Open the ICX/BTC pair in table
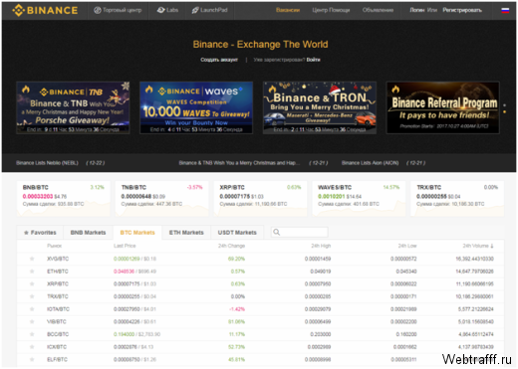 pos(57,347)
